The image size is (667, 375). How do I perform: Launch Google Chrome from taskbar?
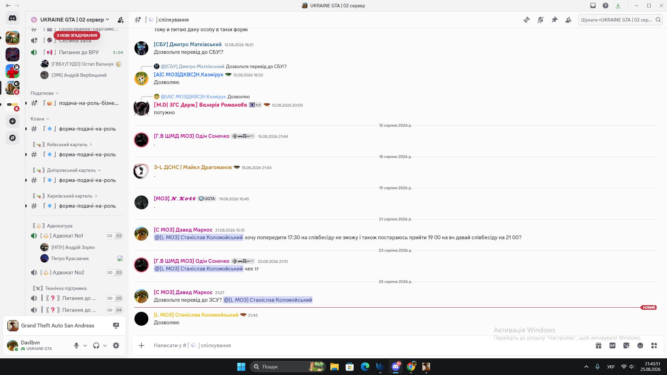click(x=411, y=367)
